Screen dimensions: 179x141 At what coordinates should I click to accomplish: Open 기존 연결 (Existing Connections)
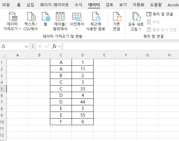tap(116, 21)
